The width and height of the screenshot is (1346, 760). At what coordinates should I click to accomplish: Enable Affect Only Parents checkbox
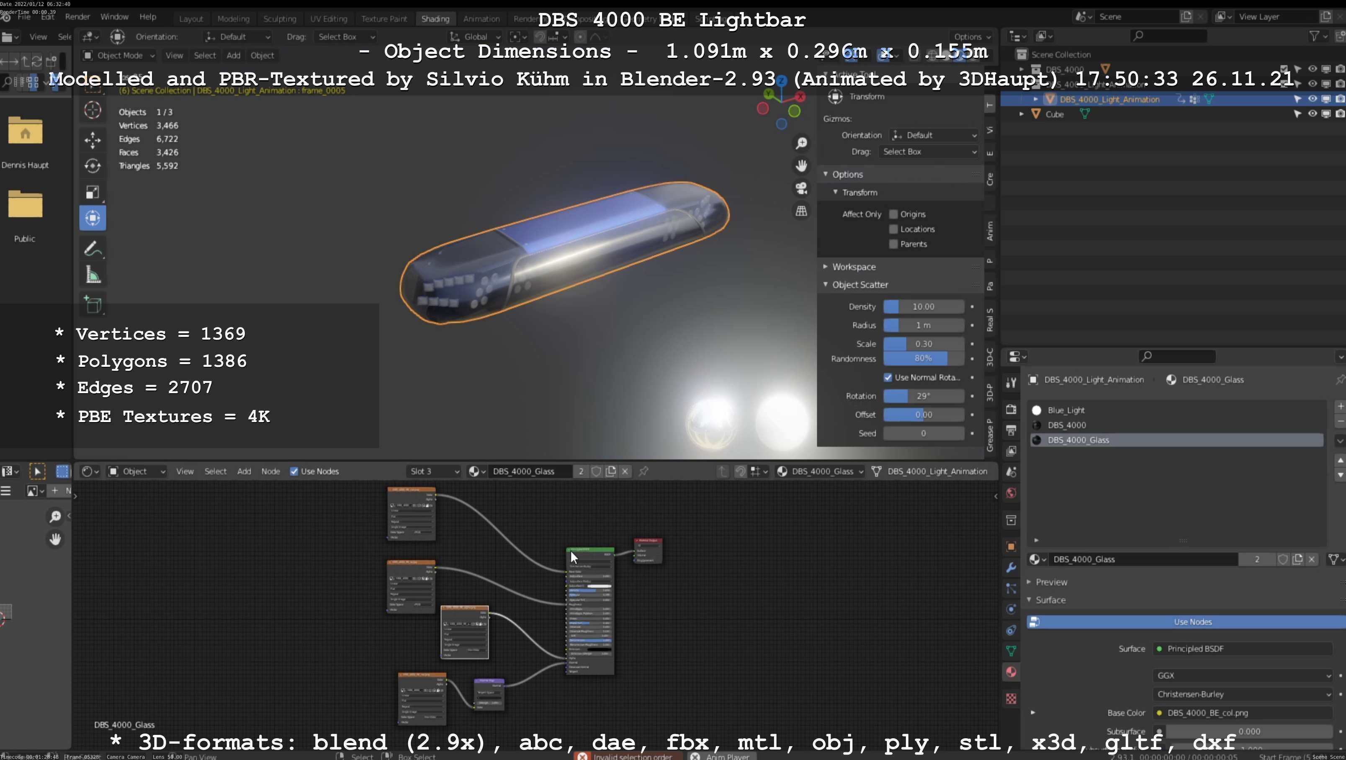pyautogui.click(x=893, y=244)
